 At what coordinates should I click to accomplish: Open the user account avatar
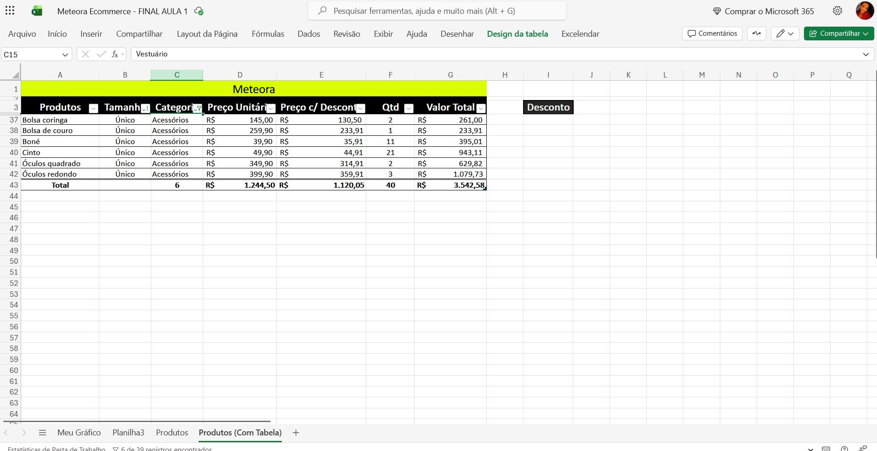coord(865,11)
